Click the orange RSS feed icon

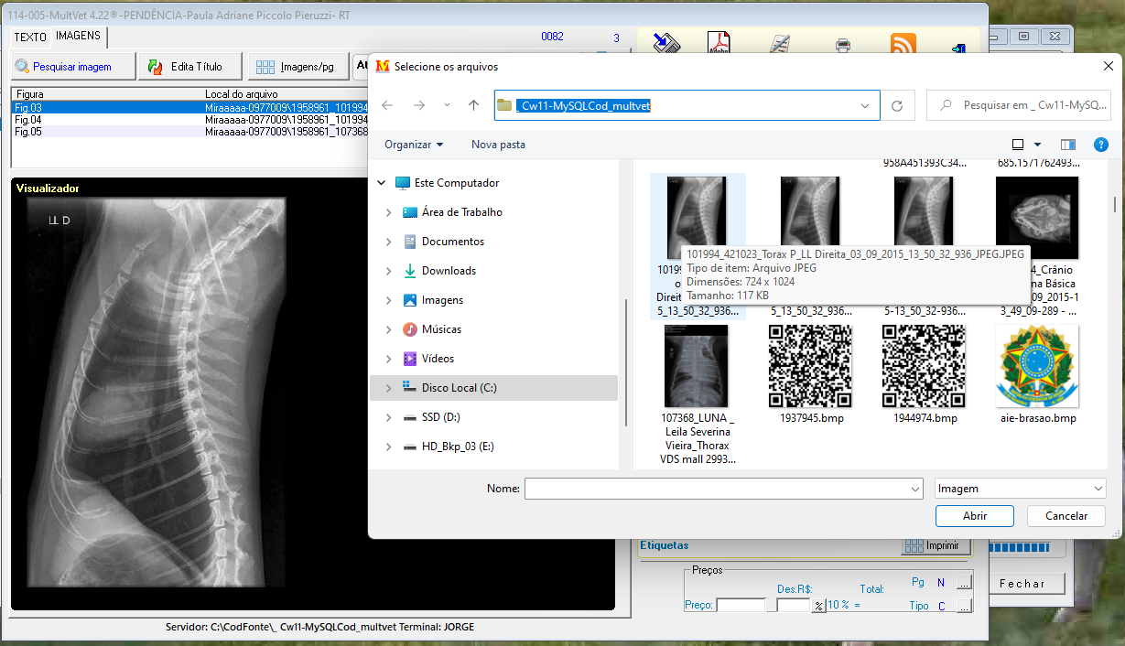coord(903,44)
